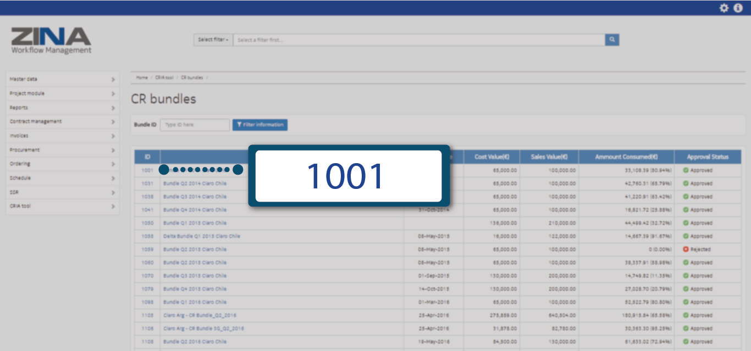Click Approved icon for bundle 1001
This screenshot has width=751, height=351.
point(686,170)
